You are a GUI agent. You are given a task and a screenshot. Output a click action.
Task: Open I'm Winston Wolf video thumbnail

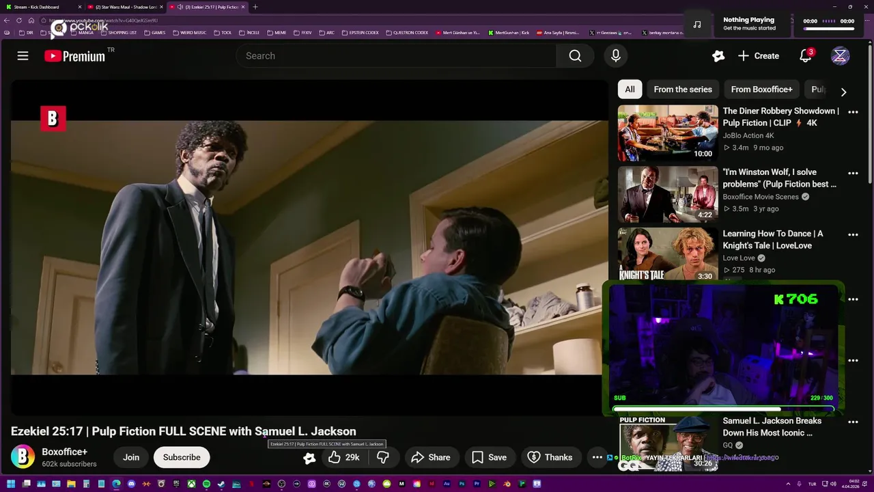[668, 194]
